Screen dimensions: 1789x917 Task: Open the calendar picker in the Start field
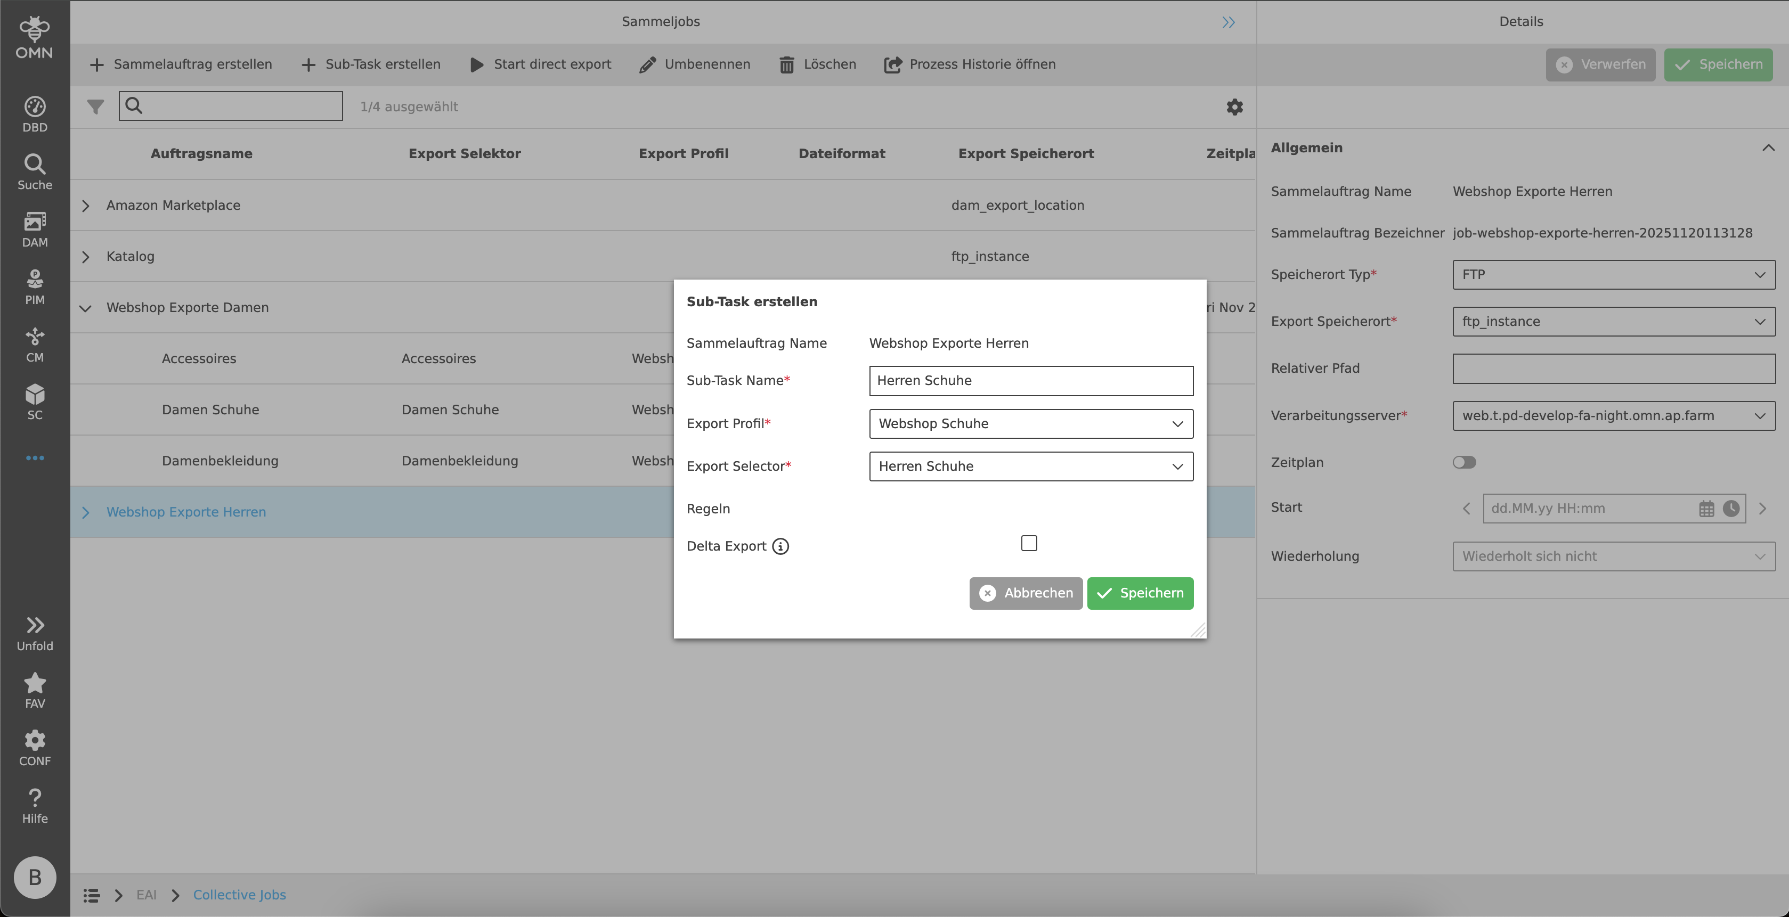pos(1707,508)
